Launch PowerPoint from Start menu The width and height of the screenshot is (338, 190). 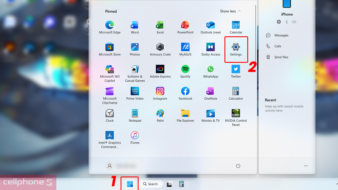tap(185, 28)
